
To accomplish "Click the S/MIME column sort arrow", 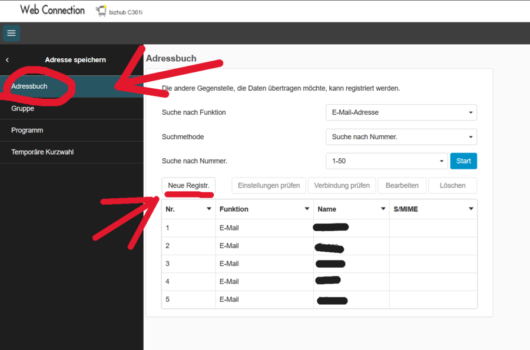I will coord(471,209).
